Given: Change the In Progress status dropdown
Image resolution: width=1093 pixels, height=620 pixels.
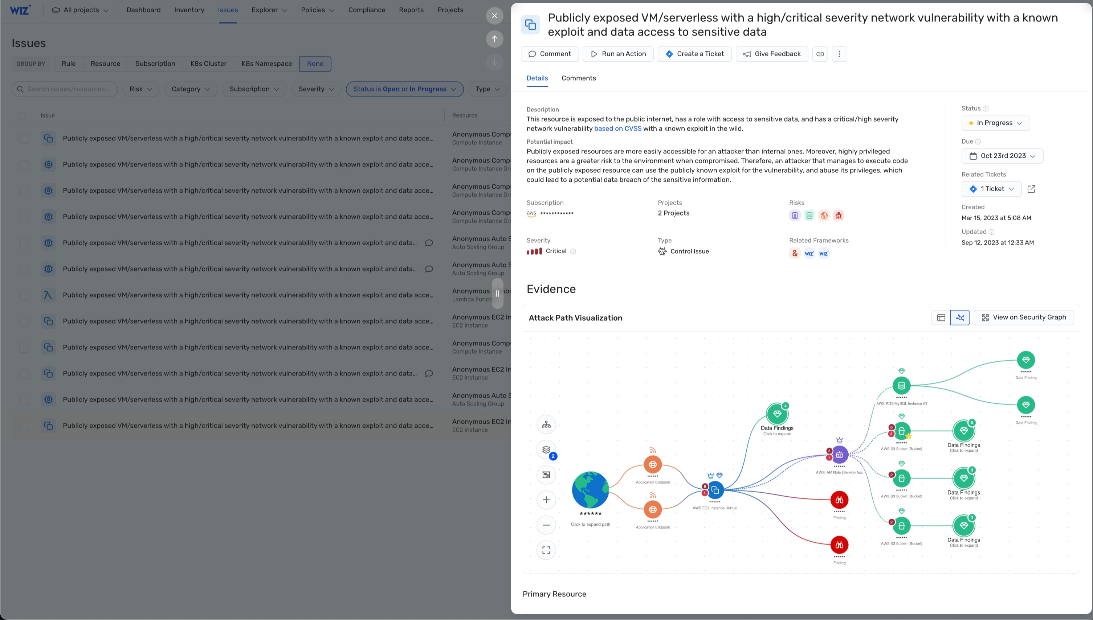Looking at the screenshot, I should [x=995, y=123].
